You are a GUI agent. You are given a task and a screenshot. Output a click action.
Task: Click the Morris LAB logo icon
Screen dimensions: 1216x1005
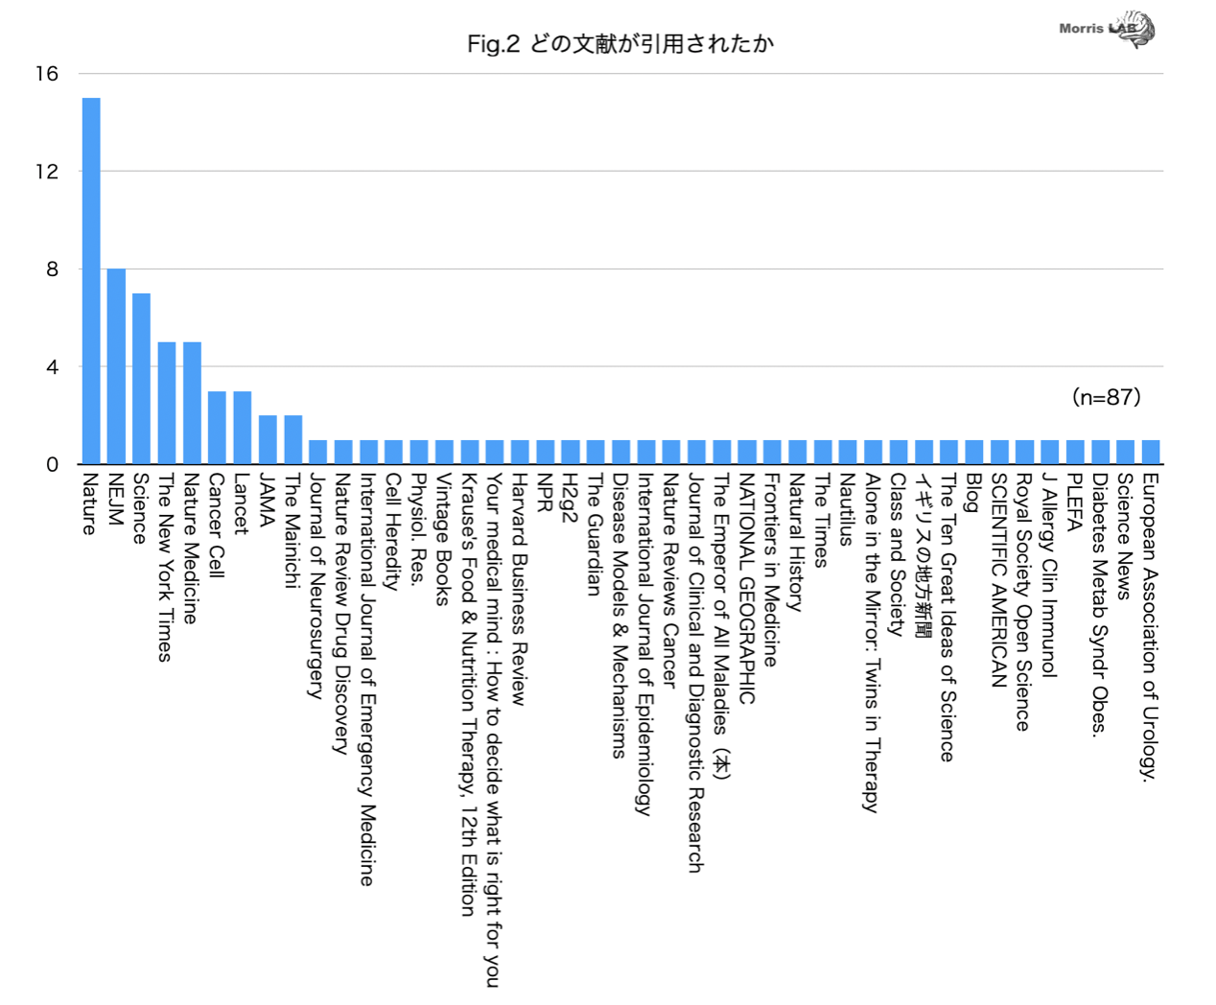point(1109,29)
